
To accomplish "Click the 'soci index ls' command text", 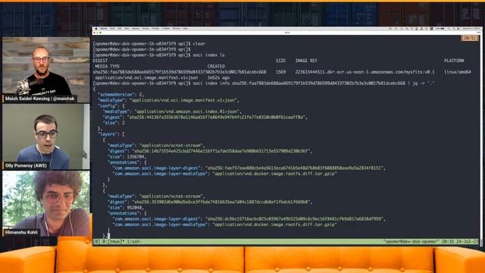I will pos(209,55).
